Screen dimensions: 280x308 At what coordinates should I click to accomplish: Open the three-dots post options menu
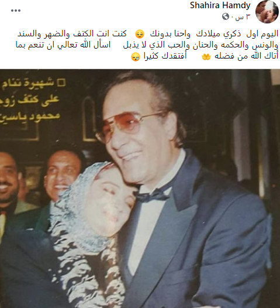(x=16, y=11)
